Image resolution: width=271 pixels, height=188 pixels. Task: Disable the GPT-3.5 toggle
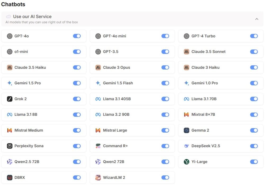click(165, 52)
